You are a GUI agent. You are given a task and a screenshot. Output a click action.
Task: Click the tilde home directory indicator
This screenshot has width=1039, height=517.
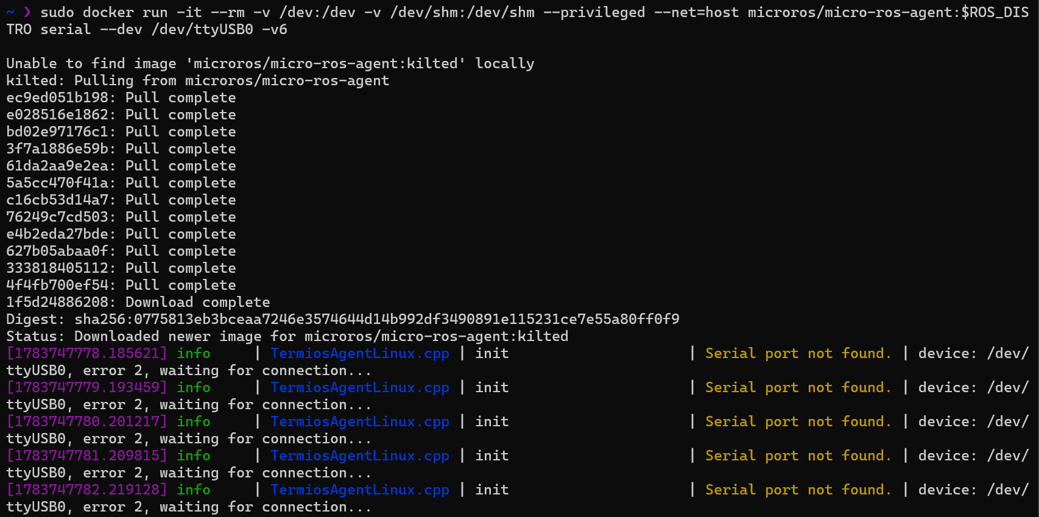coord(10,12)
